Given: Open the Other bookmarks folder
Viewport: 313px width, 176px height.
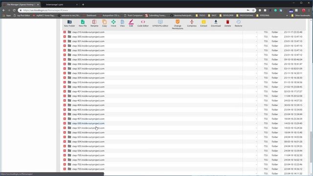Looking at the screenshot, I should [x=300, y=15].
